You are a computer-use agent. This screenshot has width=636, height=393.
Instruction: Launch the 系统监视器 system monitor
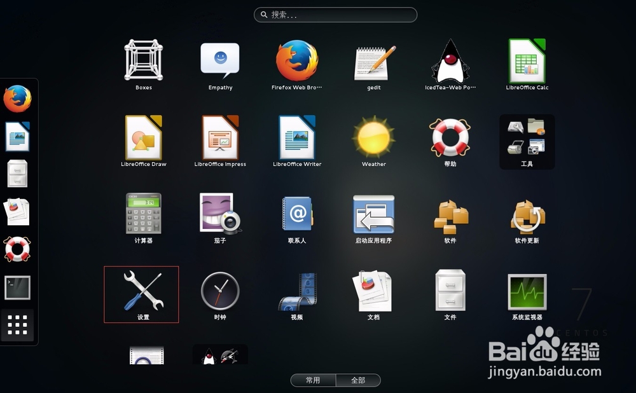point(527,291)
